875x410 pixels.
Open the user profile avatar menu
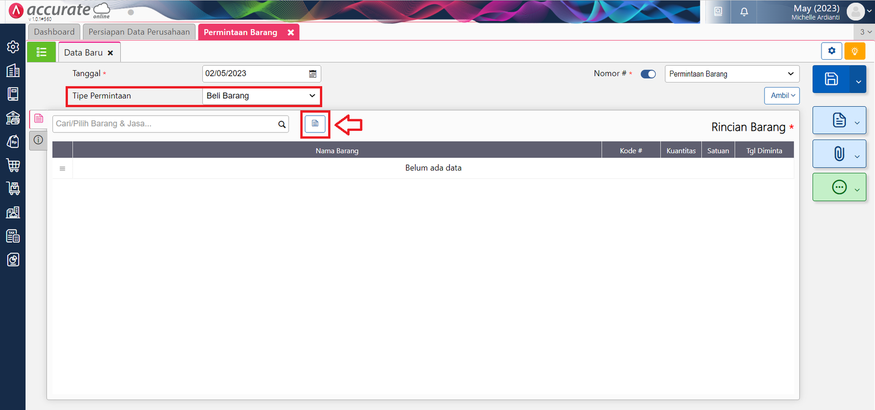click(x=855, y=11)
